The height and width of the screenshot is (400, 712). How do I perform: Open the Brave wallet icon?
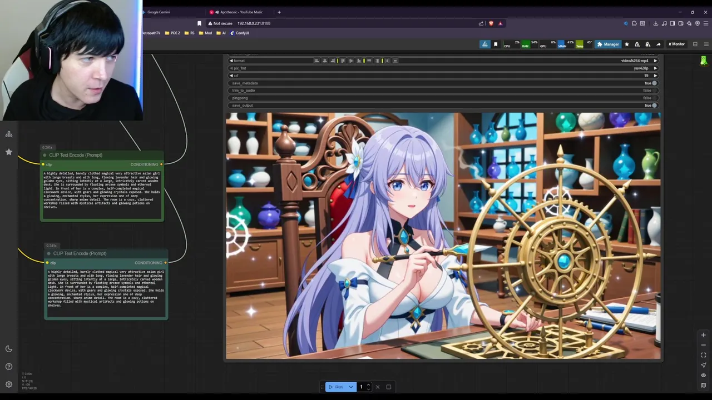click(x=681, y=23)
